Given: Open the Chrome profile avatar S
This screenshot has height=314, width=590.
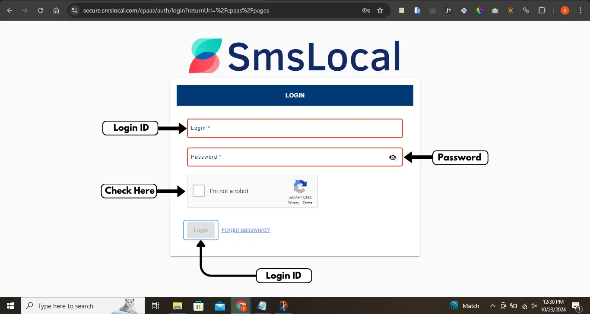Looking at the screenshot, I should point(565,10).
